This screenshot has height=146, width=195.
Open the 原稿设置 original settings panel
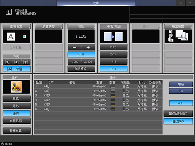[17, 26]
